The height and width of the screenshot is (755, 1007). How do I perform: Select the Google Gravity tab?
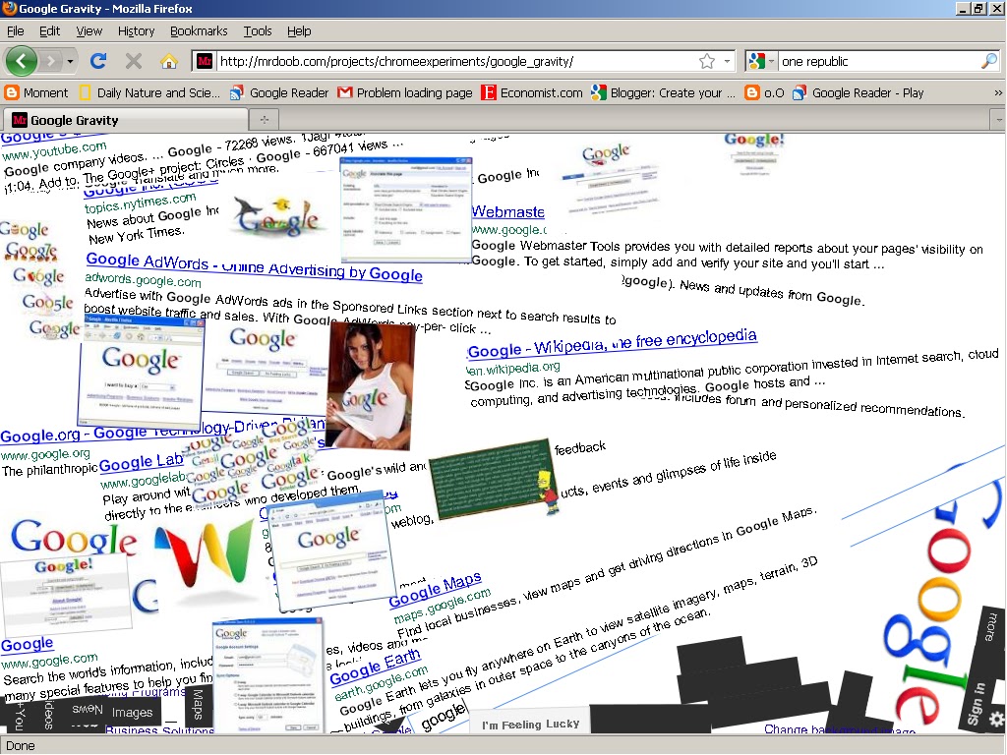point(126,120)
